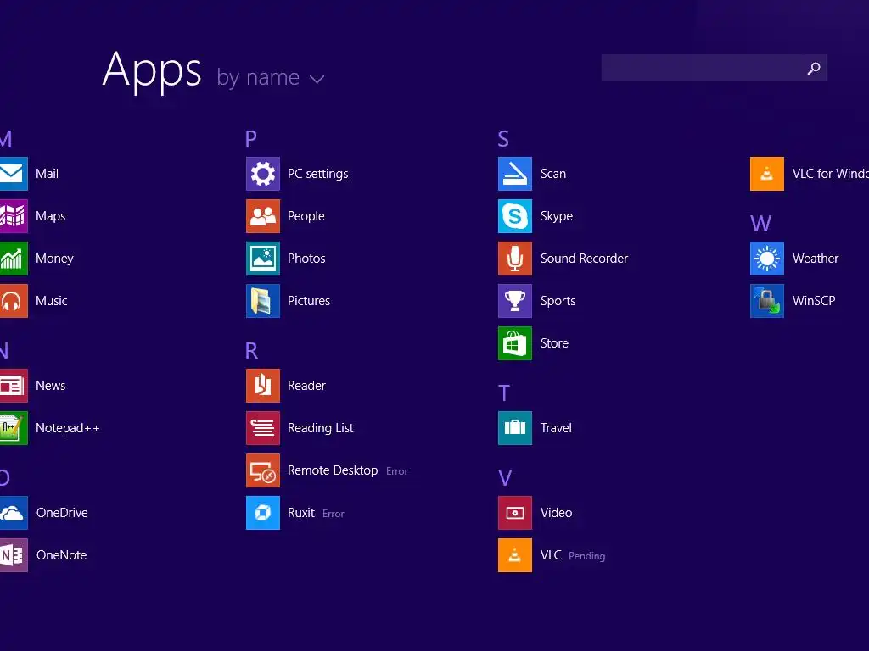Launch the OneNote icon
869x651 pixels.
14,554
